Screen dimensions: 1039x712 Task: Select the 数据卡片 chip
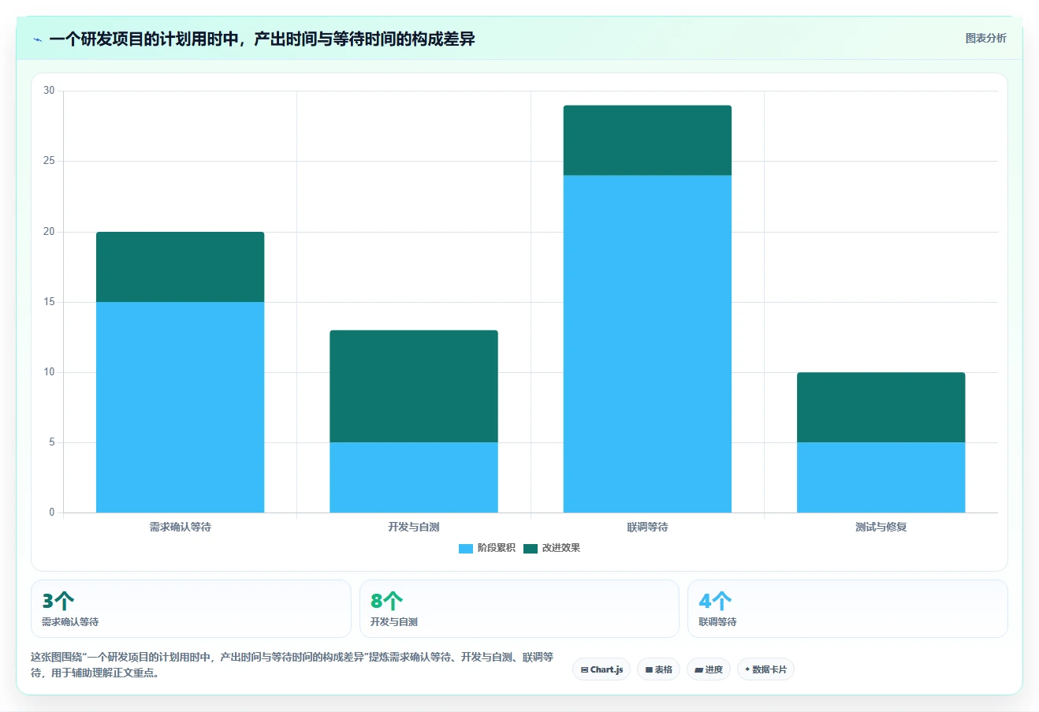[765, 669]
